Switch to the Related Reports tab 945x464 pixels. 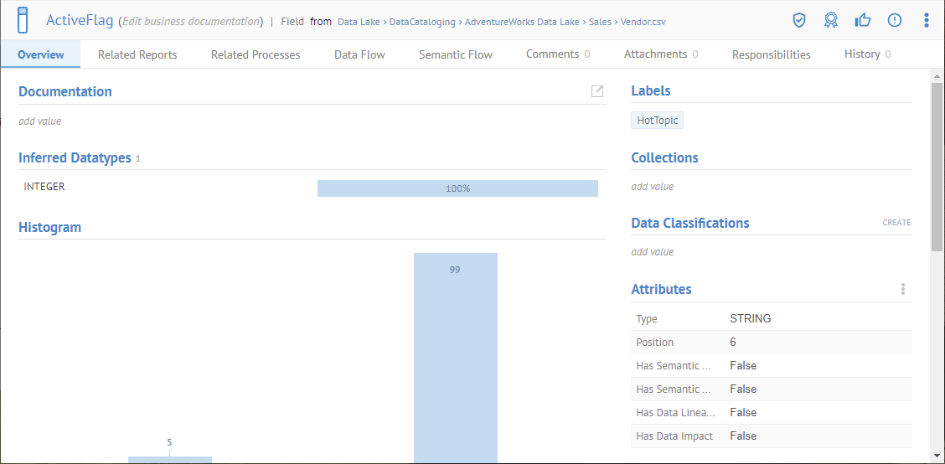click(x=137, y=54)
